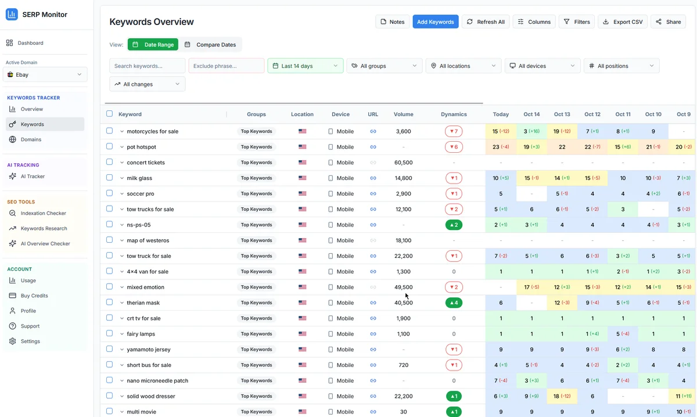
Task: Open the All locations filter dropdown
Action: coord(464,66)
